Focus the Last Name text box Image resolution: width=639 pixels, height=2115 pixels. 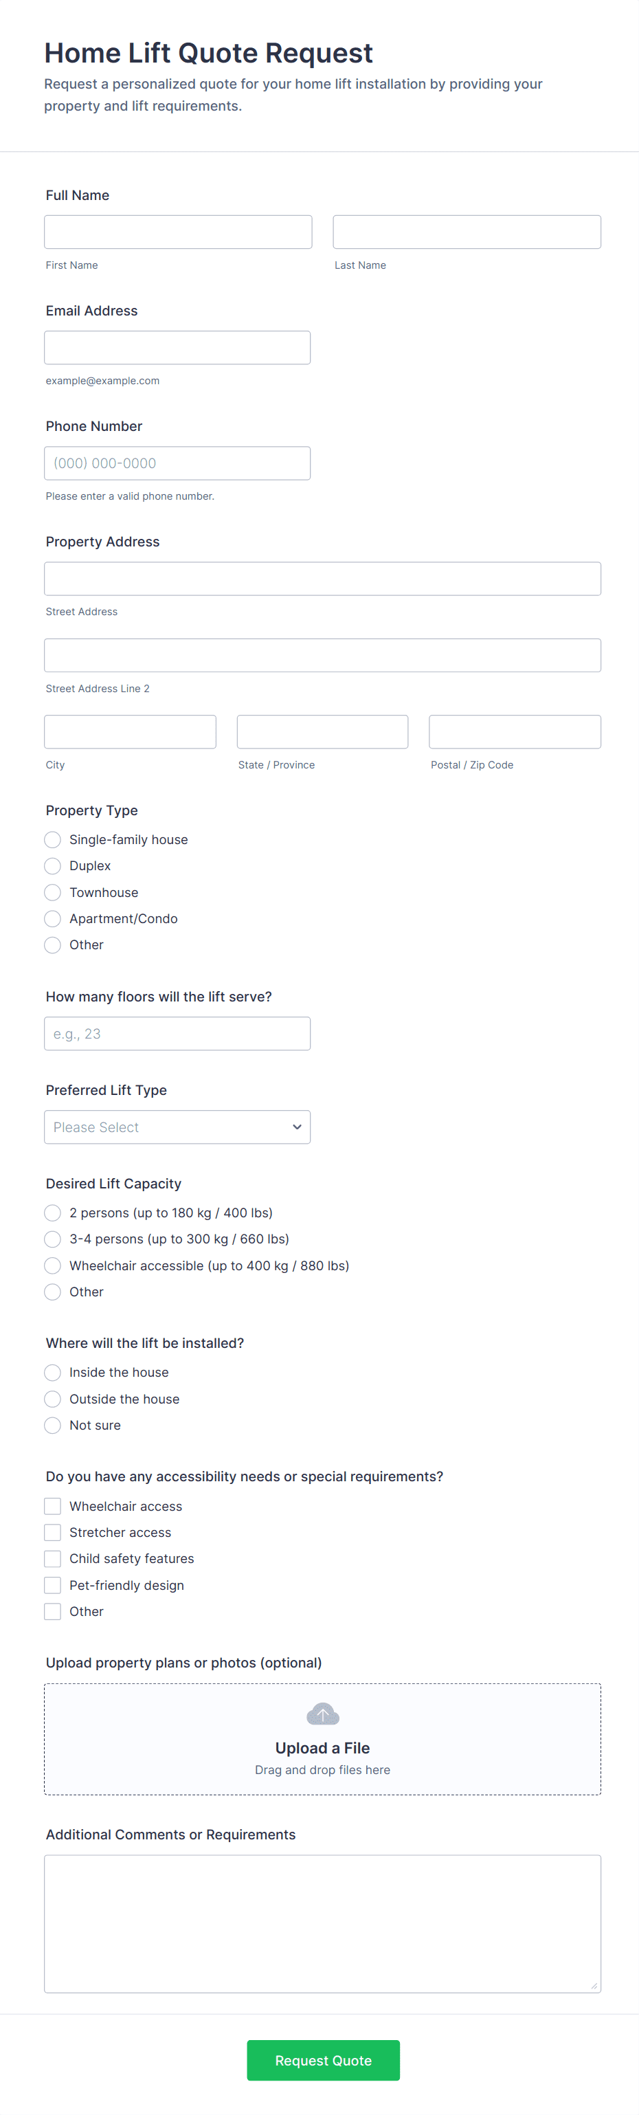pos(467,232)
